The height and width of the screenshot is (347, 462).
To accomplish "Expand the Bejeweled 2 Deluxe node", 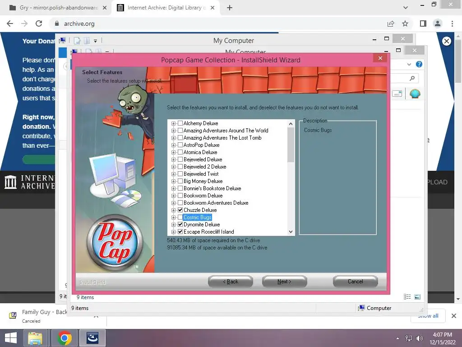I will [174, 167].
